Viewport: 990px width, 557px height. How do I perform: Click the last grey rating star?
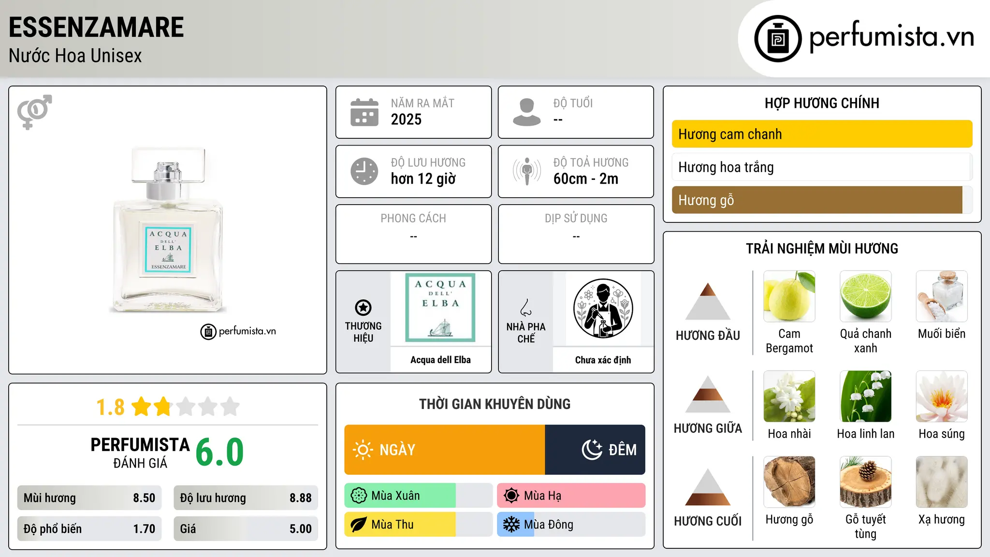[x=230, y=407]
